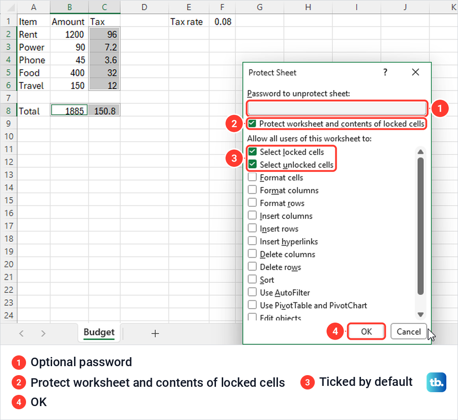Click the 7.2 tax cell
The height and width of the screenshot is (420, 458).
[x=105, y=47]
